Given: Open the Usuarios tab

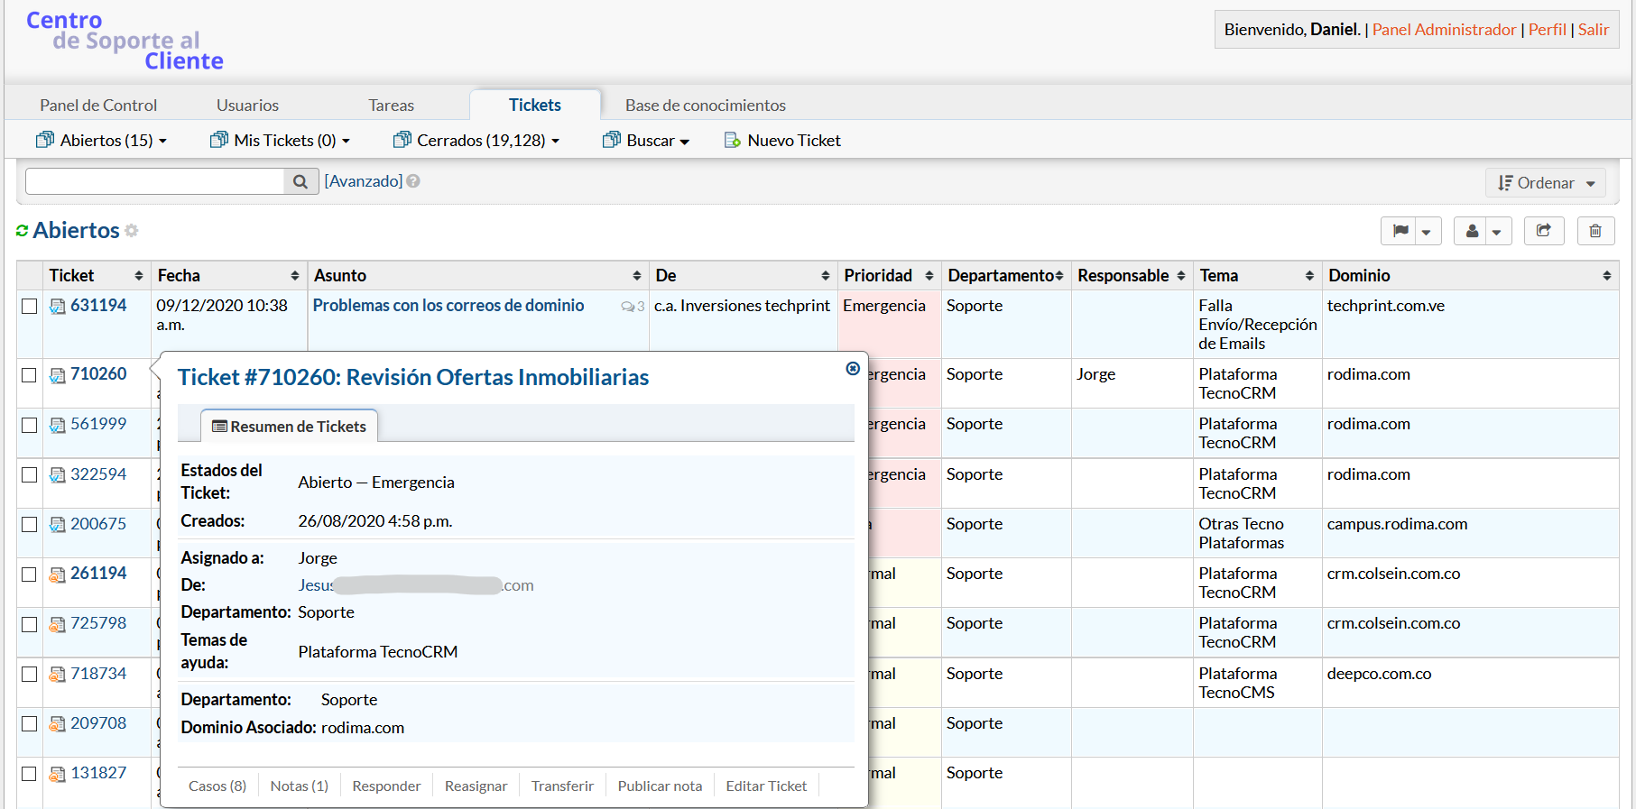Looking at the screenshot, I should (247, 106).
